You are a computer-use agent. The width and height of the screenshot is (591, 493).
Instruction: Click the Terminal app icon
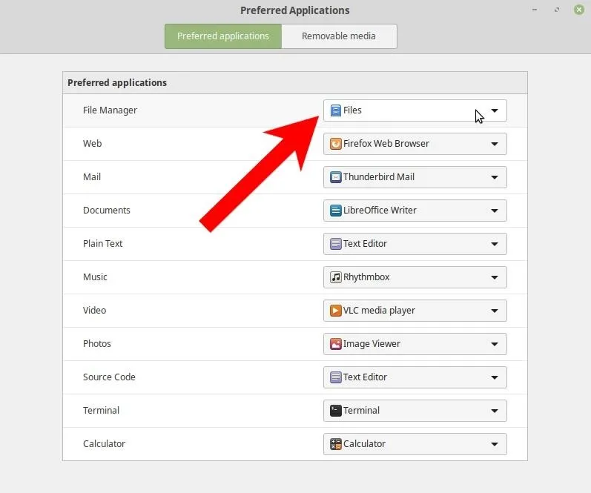point(335,411)
